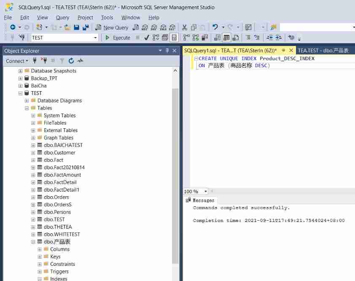
Task: Click the New Query button
Action: point(112,27)
